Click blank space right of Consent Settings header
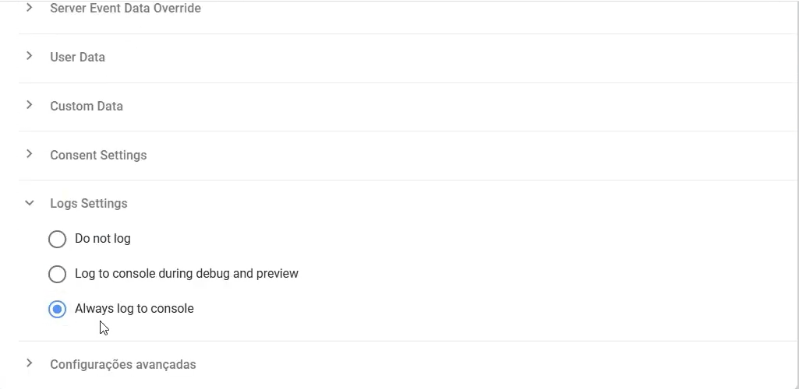Viewport: 799px width, 389px height. (x=468, y=156)
